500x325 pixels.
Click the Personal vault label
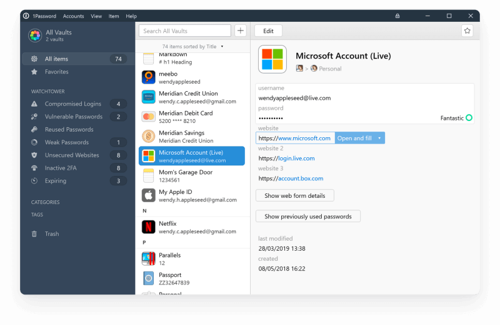pyautogui.click(x=330, y=69)
